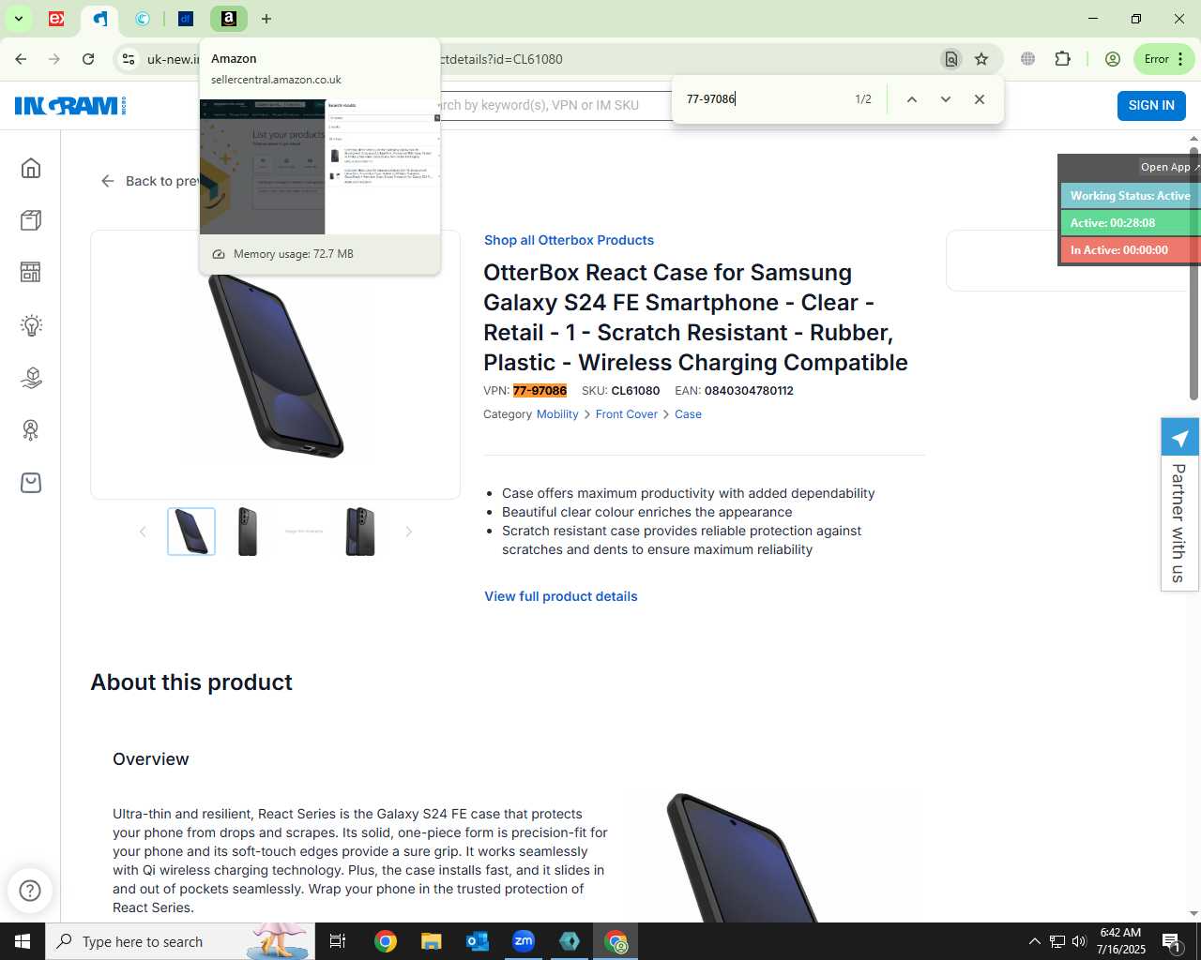Click View full product details link

click(x=561, y=596)
